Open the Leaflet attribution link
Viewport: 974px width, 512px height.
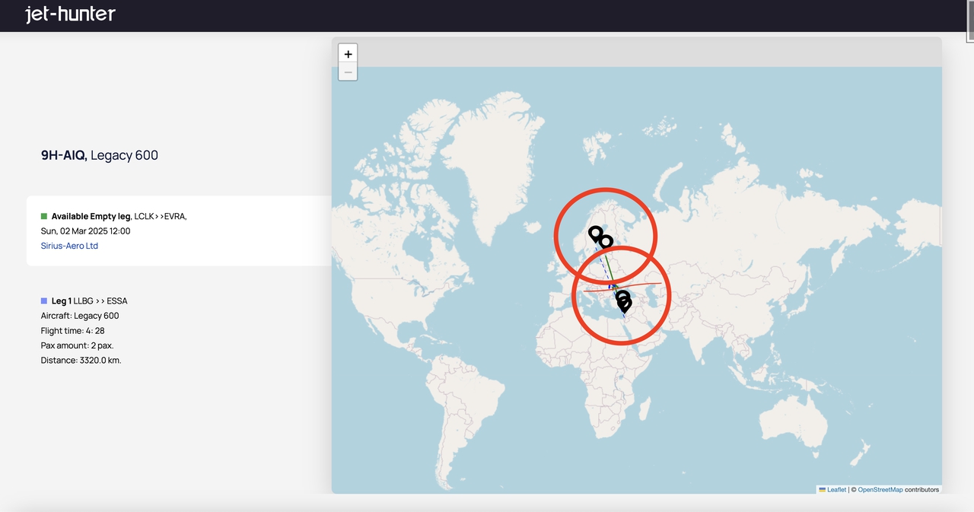tap(836, 489)
